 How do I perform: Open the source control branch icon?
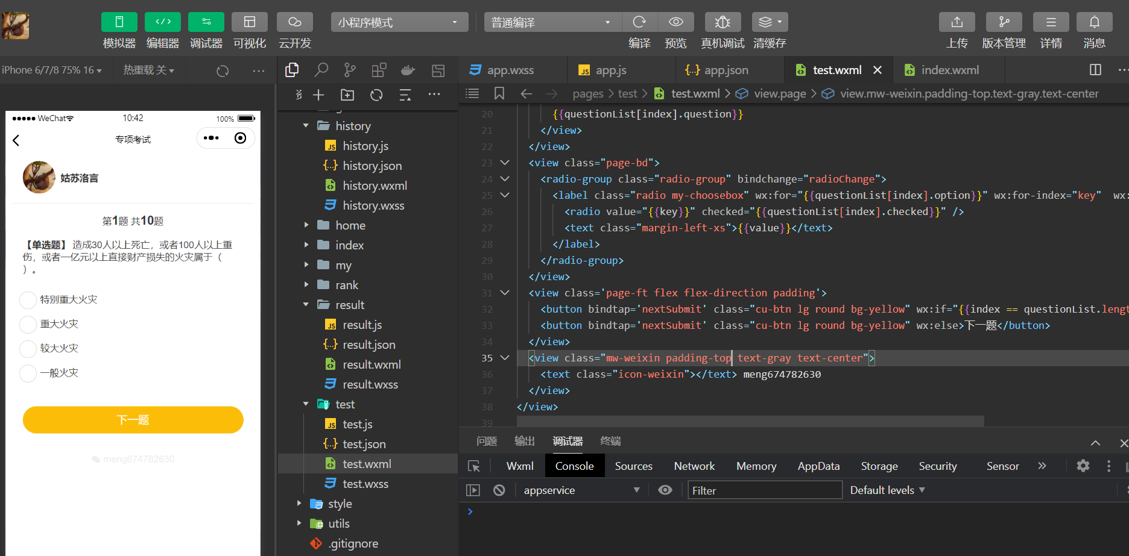[x=350, y=70]
